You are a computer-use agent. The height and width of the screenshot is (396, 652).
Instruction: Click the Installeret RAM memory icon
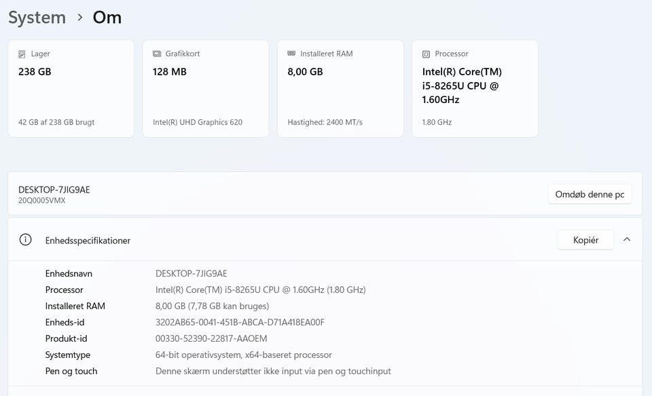click(291, 54)
